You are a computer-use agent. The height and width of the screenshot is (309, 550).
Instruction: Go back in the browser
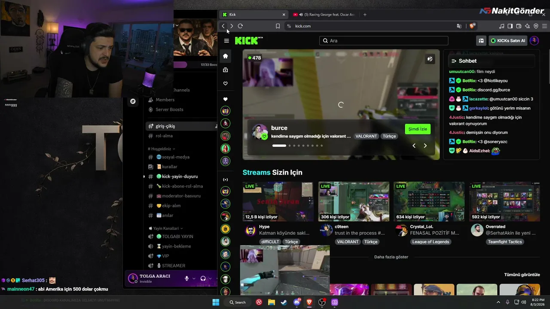pyautogui.click(x=223, y=26)
